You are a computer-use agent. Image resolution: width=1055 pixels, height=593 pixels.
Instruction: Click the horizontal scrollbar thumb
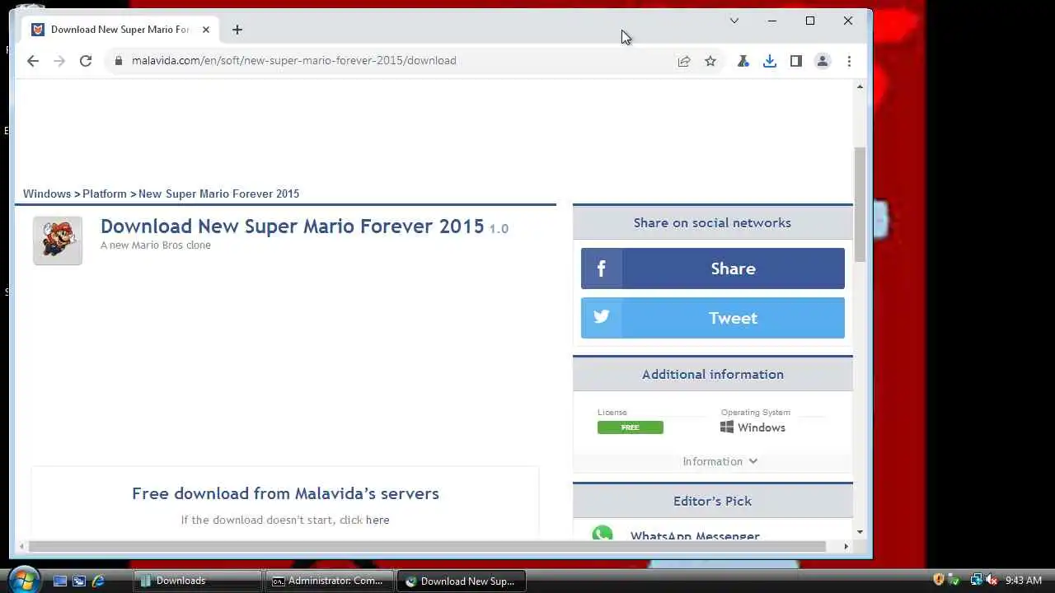point(427,546)
